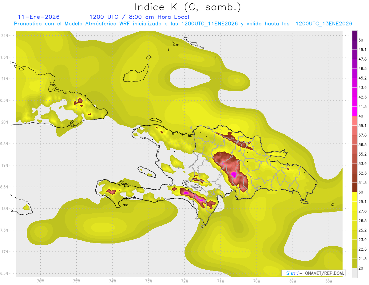The width and height of the screenshot is (369, 285).
Task: Click the legend value "33.9"
Action: point(362,164)
